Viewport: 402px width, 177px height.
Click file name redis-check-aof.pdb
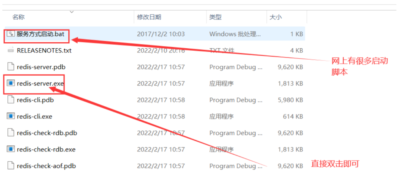[x=46, y=166]
